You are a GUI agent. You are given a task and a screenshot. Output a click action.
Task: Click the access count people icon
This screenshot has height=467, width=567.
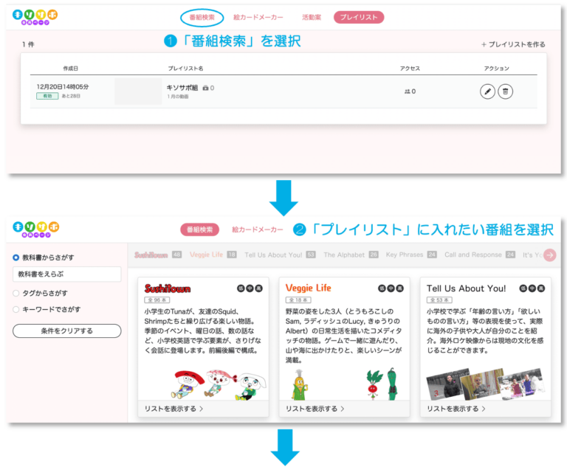pos(406,91)
